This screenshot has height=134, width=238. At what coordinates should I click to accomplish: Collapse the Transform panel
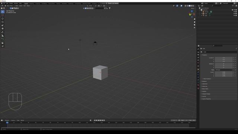click(x=205, y=55)
